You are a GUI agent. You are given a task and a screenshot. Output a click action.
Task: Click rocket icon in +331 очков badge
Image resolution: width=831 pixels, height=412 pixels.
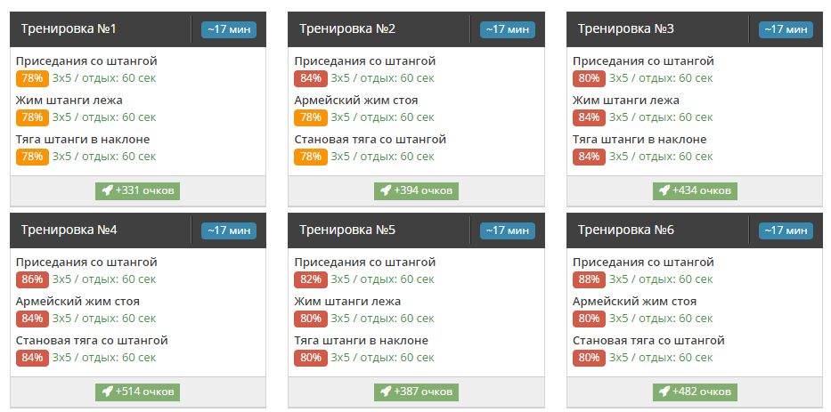[107, 190]
